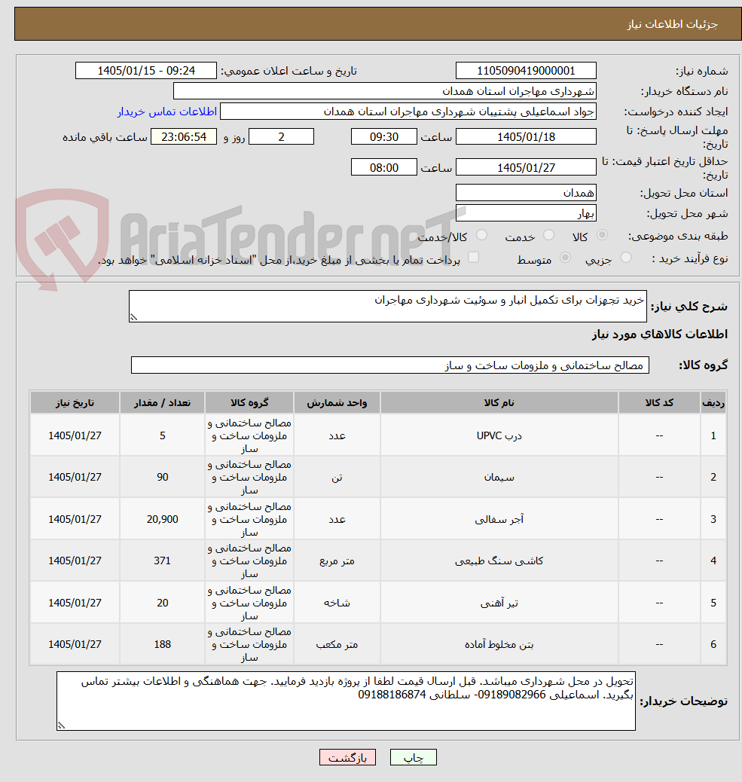742x782 pixels.
Task: Click the validity time field 08:00
Action: click(384, 167)
